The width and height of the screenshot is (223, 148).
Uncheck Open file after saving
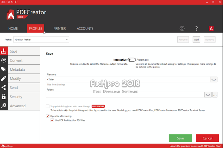tap(48, 116)
